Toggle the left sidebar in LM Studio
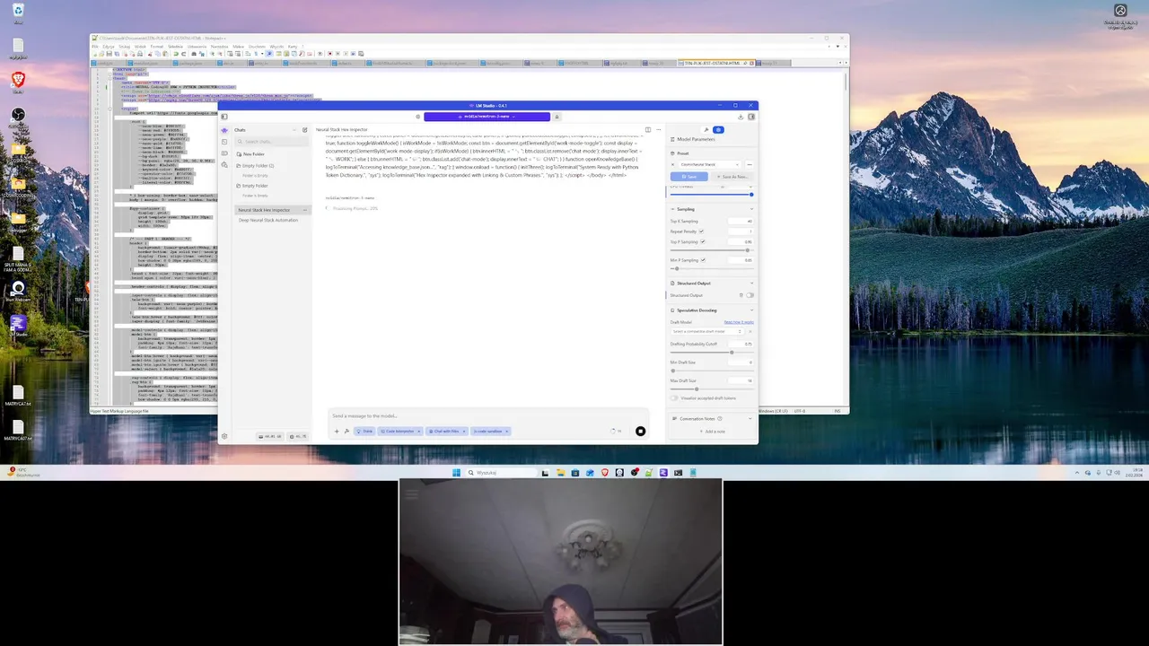This screenshot has height=646, width=1149. tap(224, 117)
